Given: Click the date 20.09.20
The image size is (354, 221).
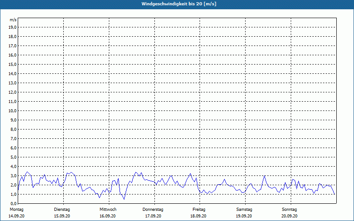Looking at the screenshot, I should (x=289, y=216).
